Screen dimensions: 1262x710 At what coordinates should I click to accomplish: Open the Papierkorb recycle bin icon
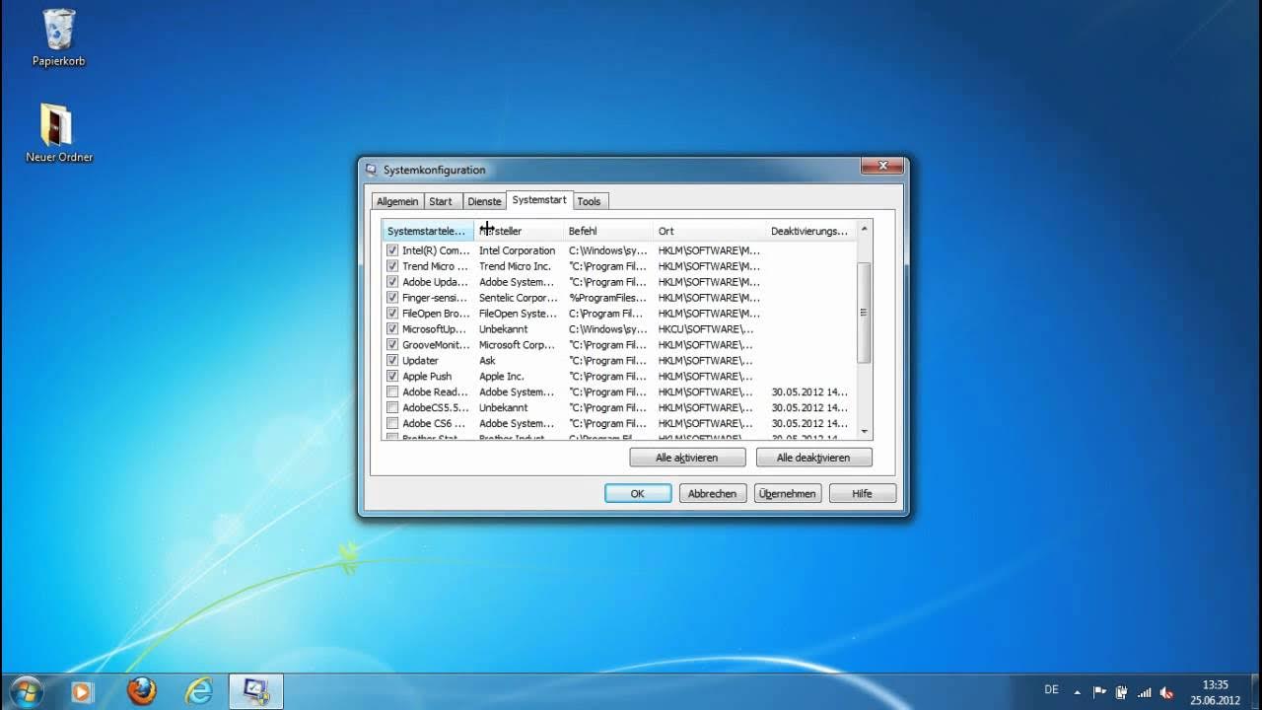point(58,37)
